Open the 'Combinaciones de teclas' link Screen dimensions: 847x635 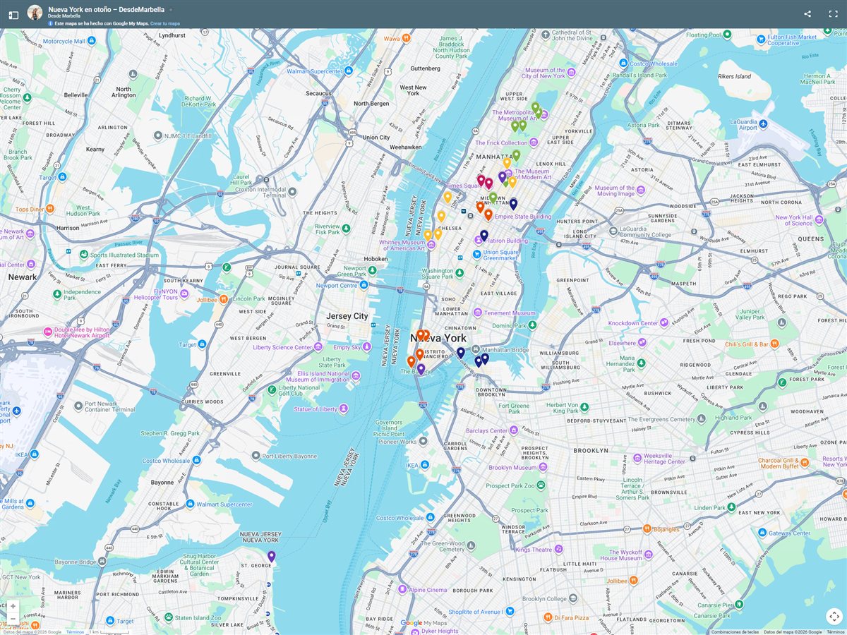[x=735, y=632]
